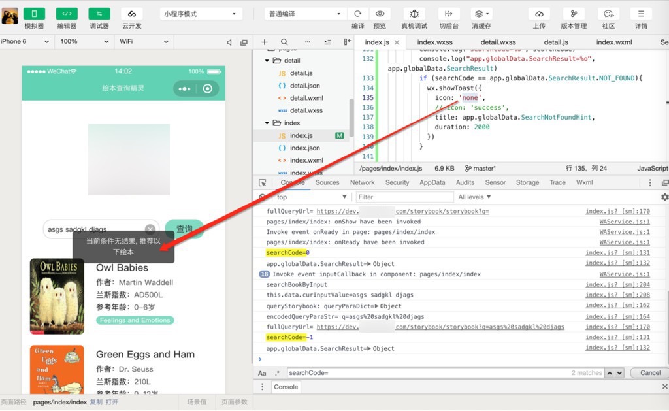This screenshot has height=411, width=669.
Task: Click Cancel in the console search bar
Action: (649, 373)
